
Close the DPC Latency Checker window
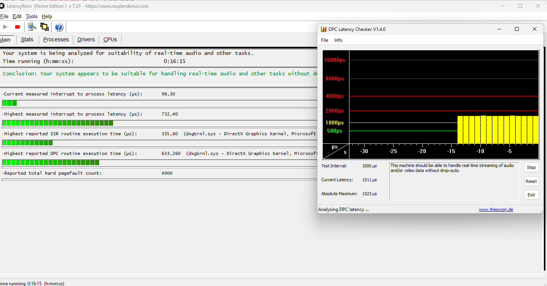(534, 29)
